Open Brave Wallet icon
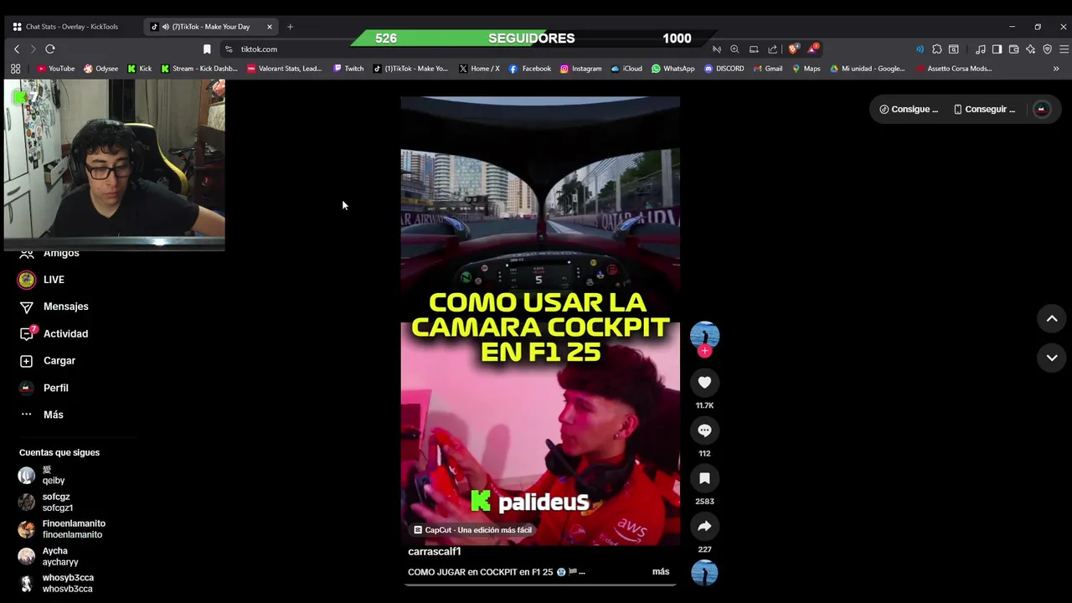This screenshot has height=603, width=1072. [1013, 49]
